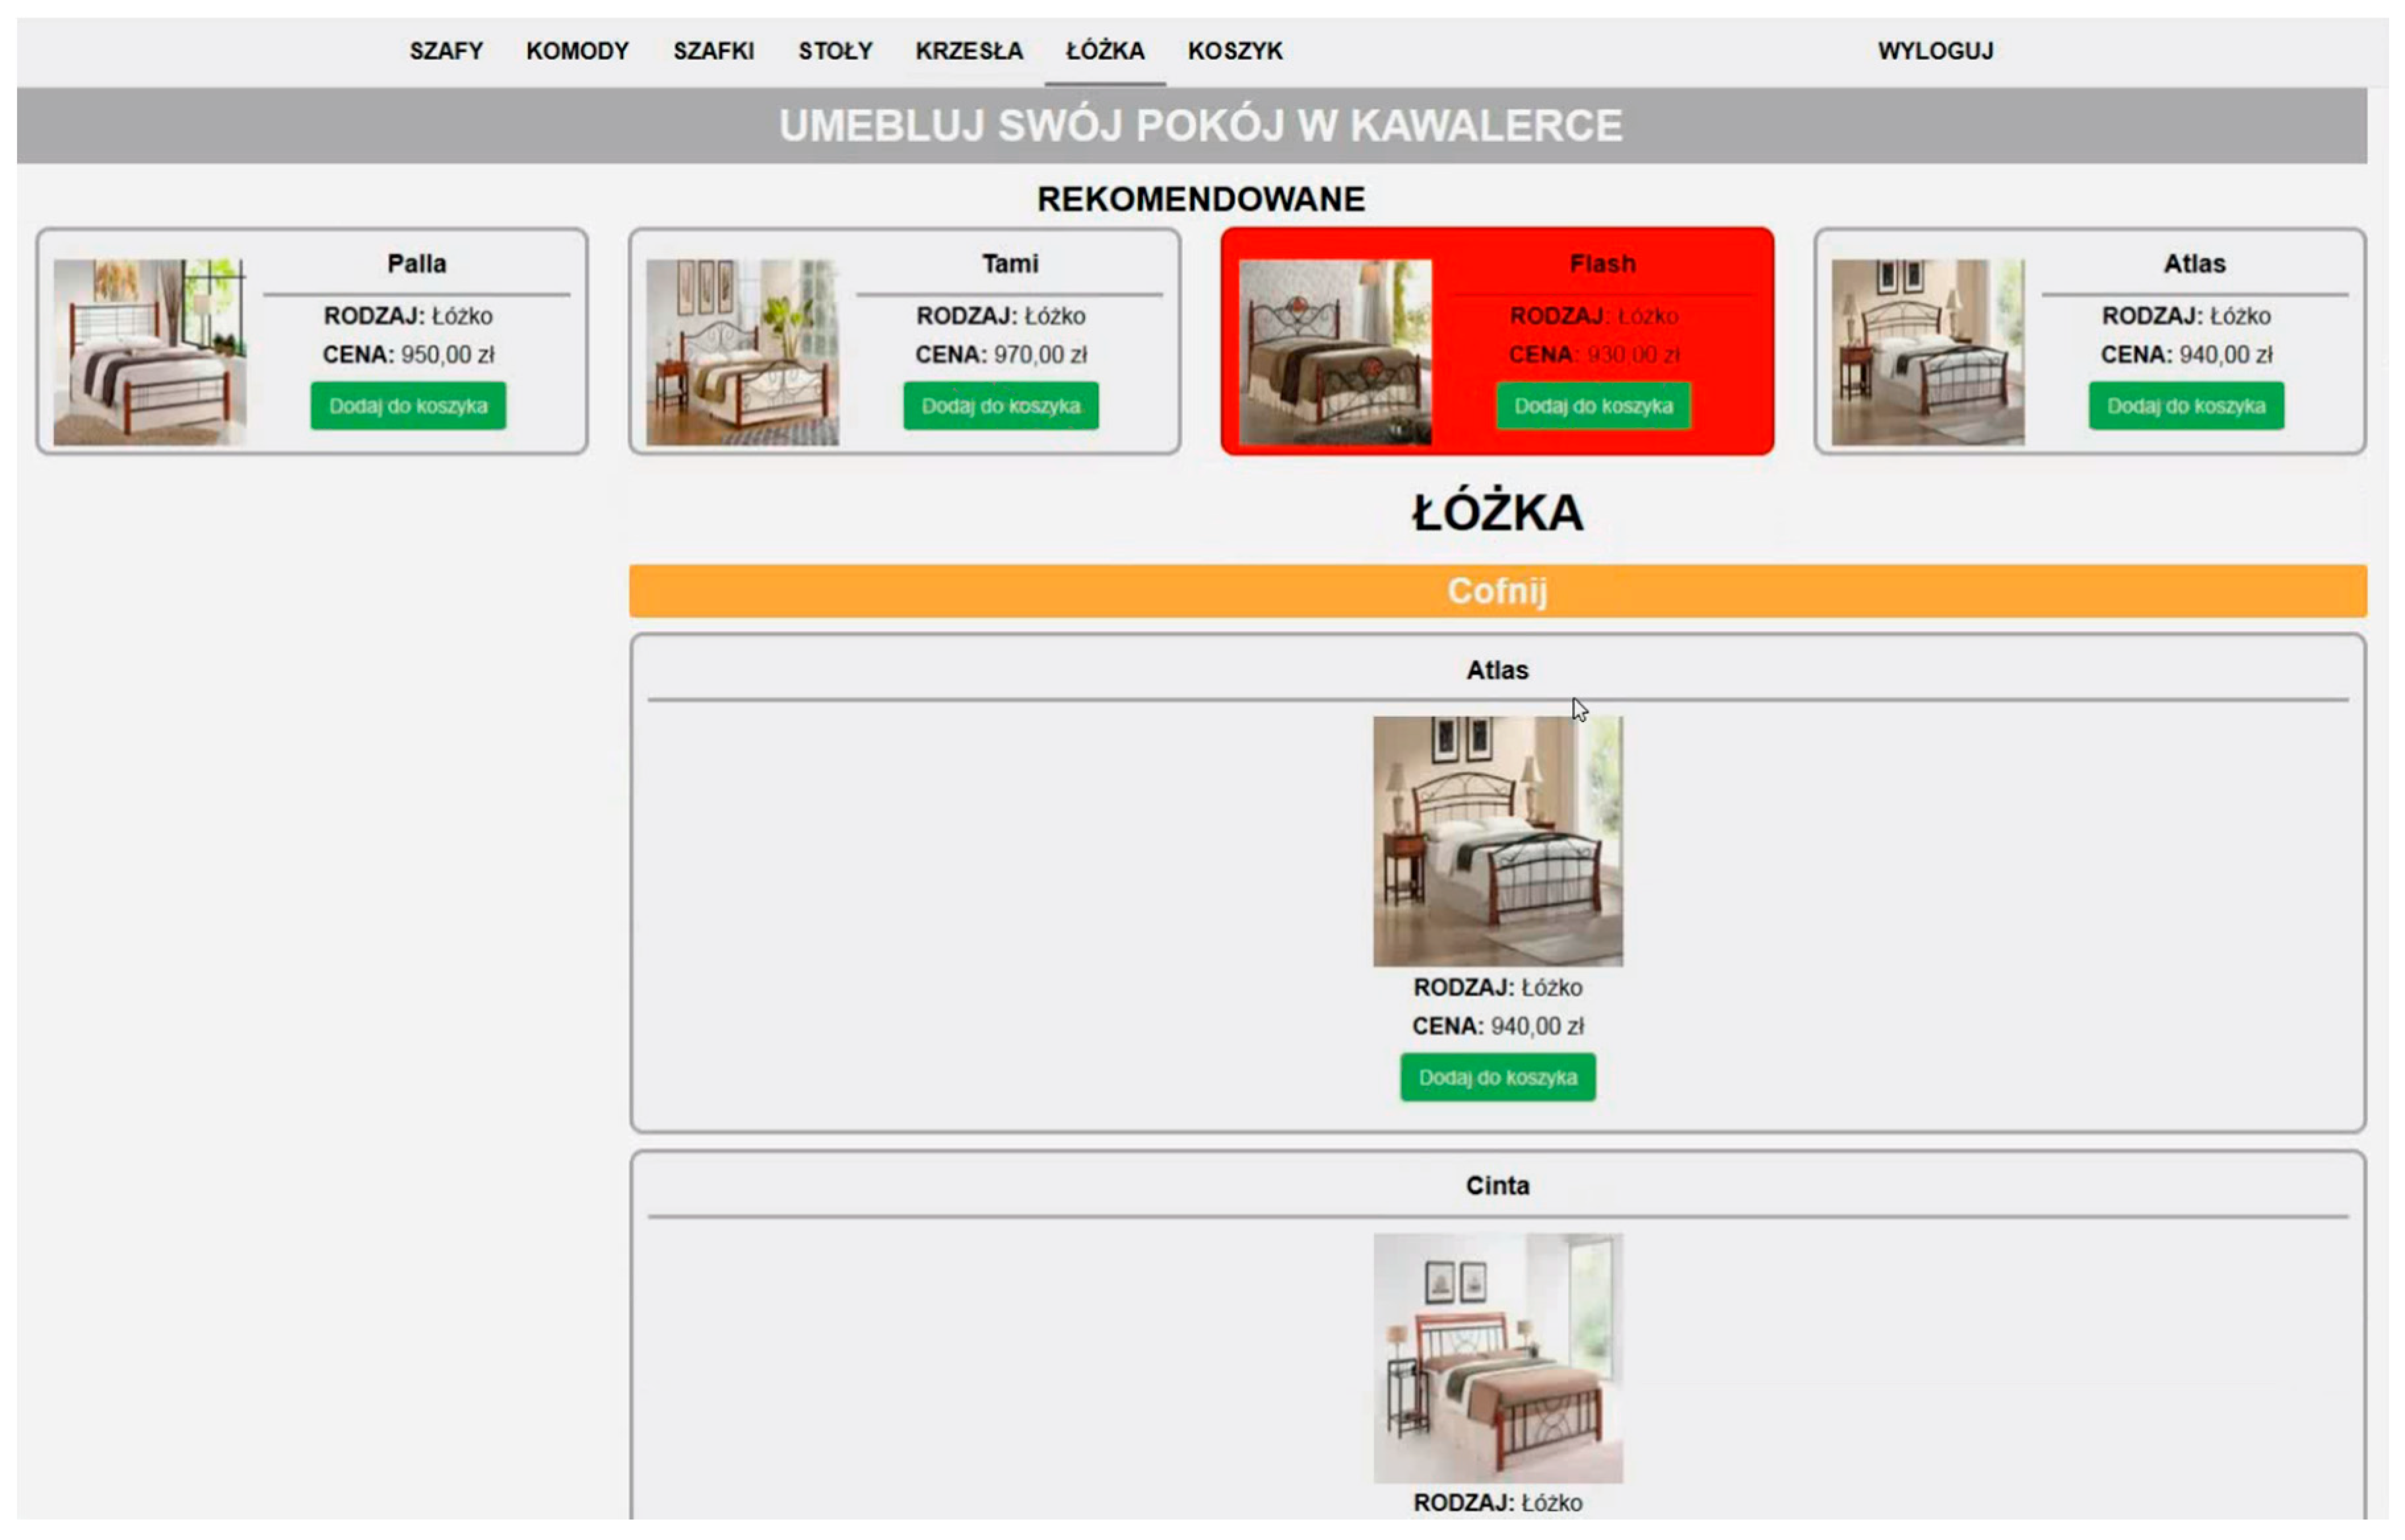Add recommended Atlas bed to cart

pos(2185,406)
